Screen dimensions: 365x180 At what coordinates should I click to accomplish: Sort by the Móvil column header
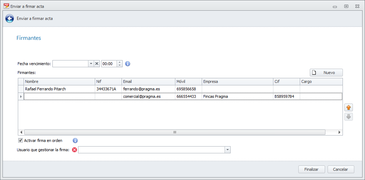coord(188,81)
